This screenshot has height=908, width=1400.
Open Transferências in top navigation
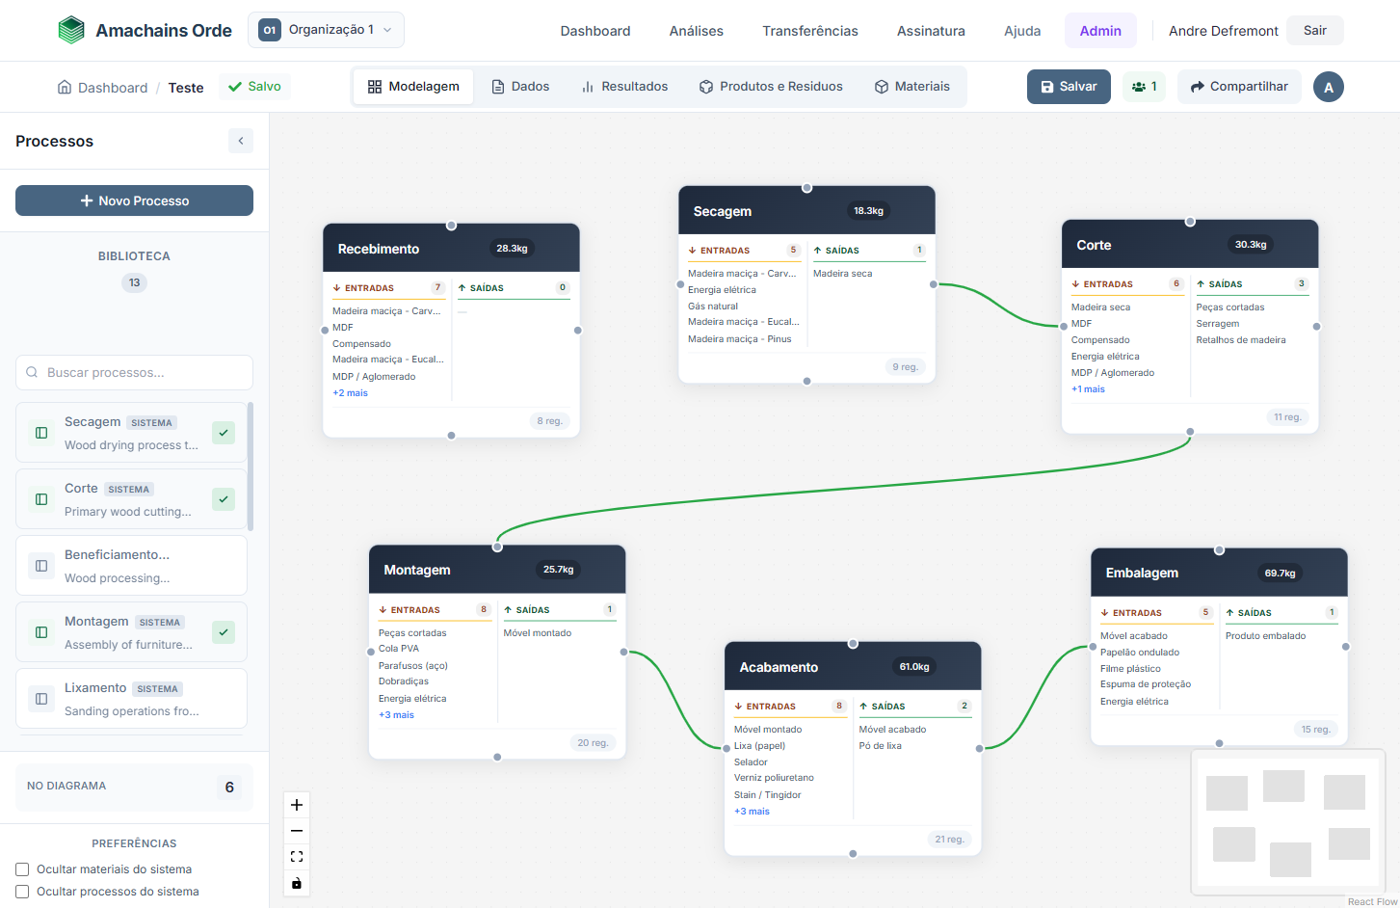pyautogui.click(x=810, y=31)
